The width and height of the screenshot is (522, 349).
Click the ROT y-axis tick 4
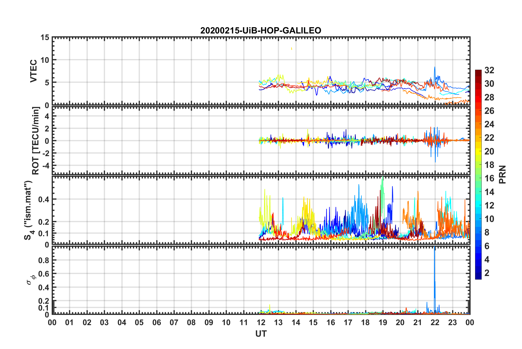(47, 116)
